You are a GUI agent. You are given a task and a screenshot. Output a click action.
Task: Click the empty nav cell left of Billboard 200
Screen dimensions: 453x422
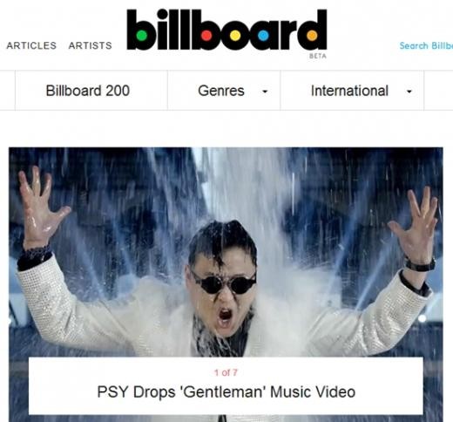8,91
